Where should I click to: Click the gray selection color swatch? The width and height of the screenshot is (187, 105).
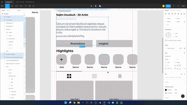(166, 93)
